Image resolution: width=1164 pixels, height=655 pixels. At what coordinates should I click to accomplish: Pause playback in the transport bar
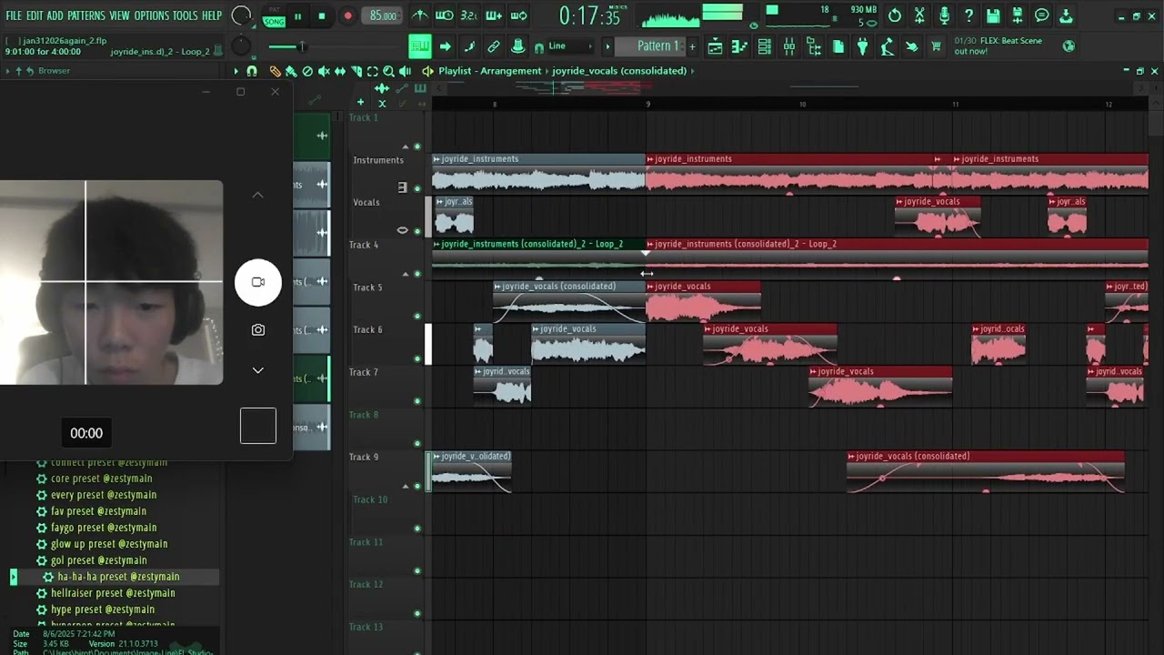(296, 16)
